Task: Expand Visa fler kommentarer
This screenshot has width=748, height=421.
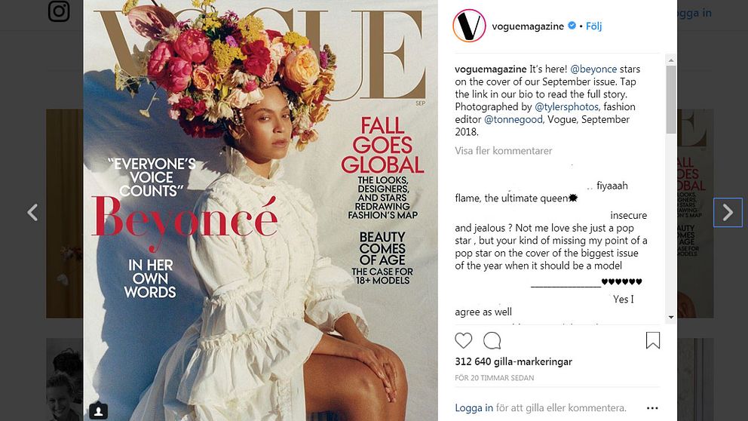Action: [x=503, y=151]
